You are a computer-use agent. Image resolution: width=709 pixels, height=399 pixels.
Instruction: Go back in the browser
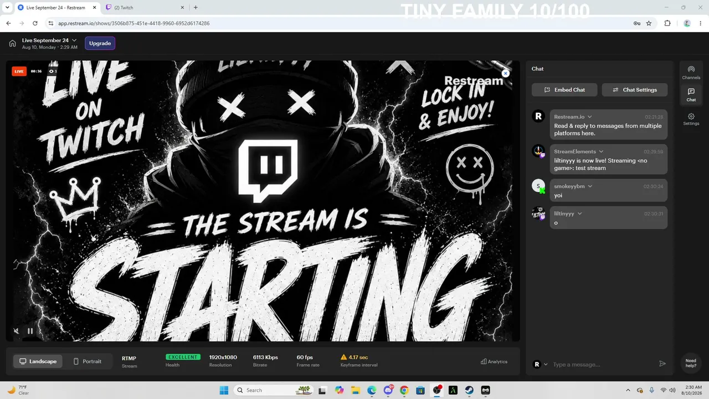8,23
